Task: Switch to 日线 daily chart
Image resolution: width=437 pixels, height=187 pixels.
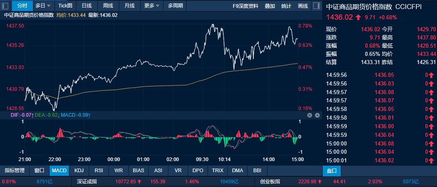Action: click(x=87, y=6)
